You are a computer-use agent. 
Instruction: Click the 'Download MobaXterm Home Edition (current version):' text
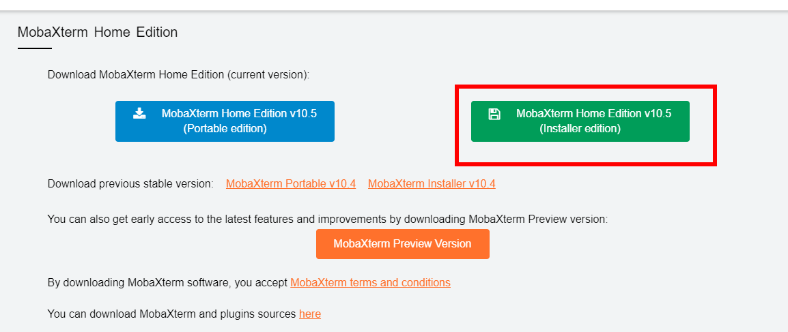[178, 75]
